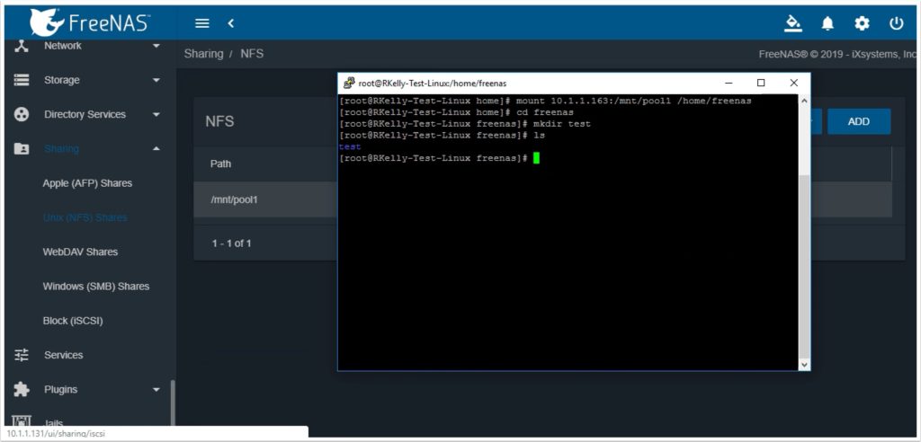Image resolution: width=921 pixels, height=442 pixels.
Task: Expand the Directory Services arrow
Action: 156,114
